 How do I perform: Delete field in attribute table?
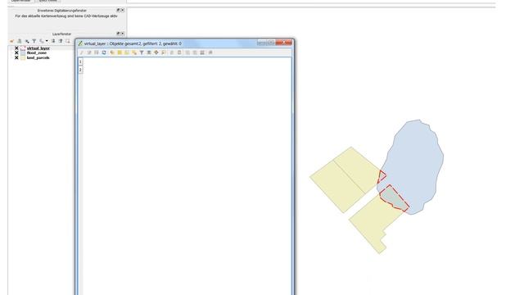[195, 52]
